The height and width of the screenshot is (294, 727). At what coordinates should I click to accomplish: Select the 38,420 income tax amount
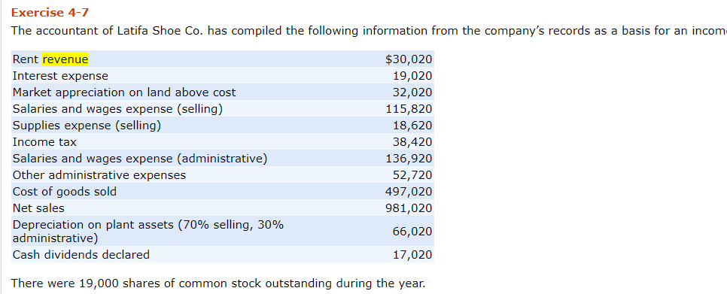(412, 142)
